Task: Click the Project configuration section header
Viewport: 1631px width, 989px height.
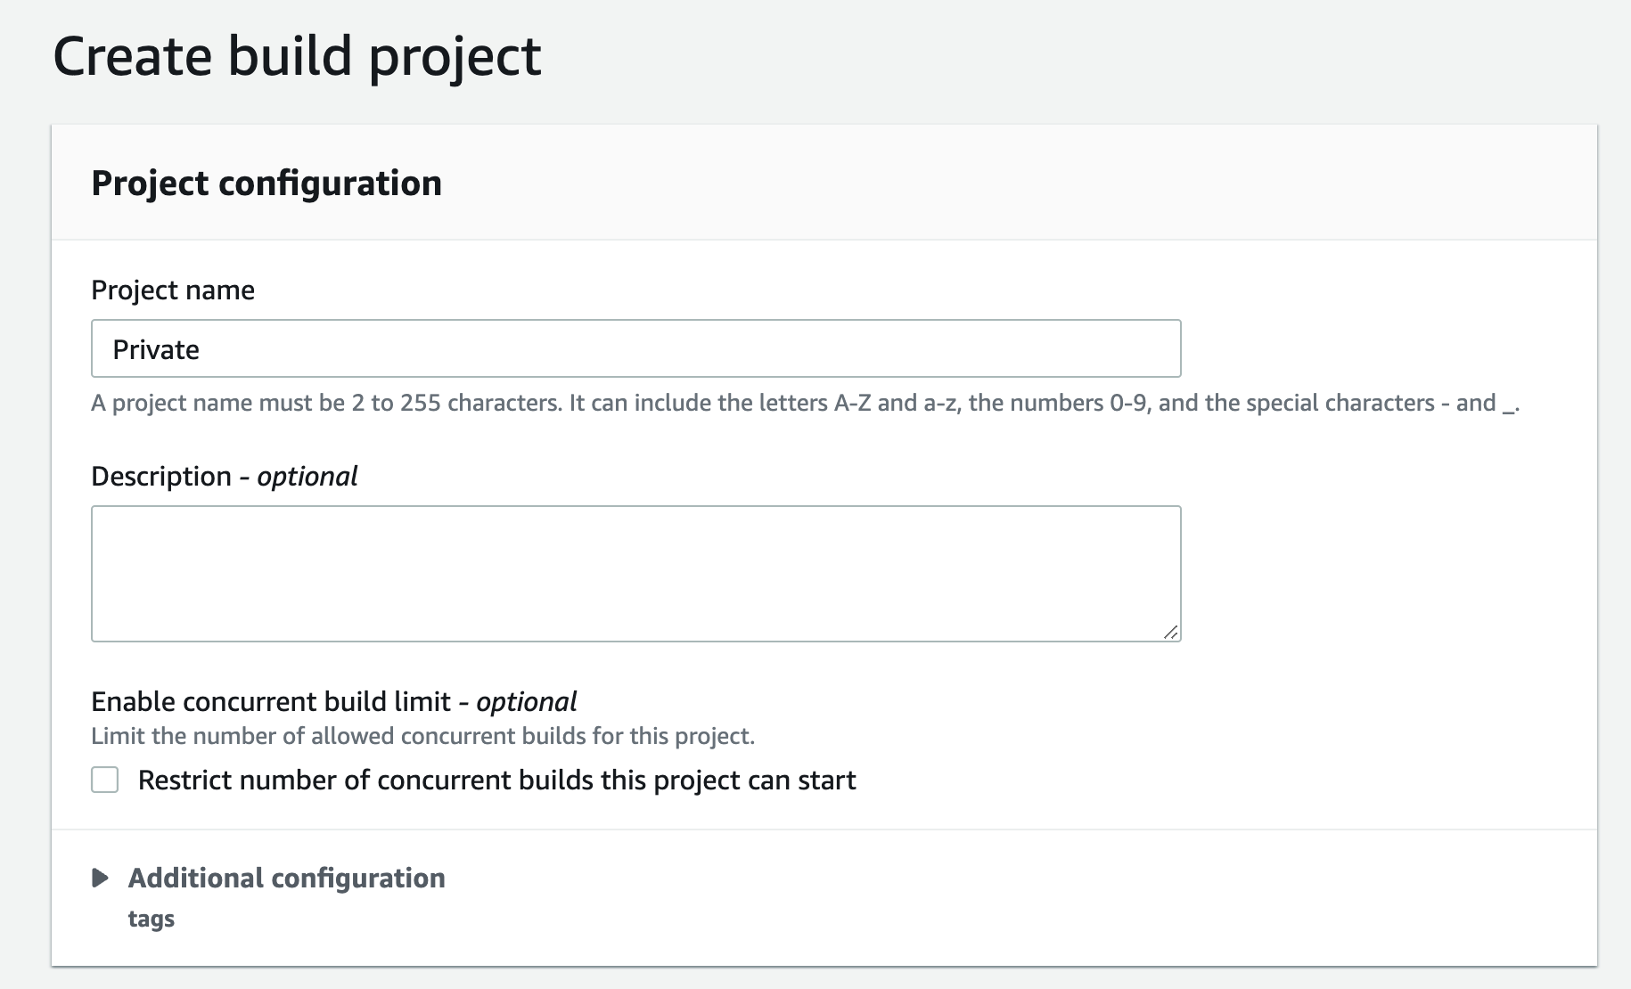Action: click(x=266, y=183)
